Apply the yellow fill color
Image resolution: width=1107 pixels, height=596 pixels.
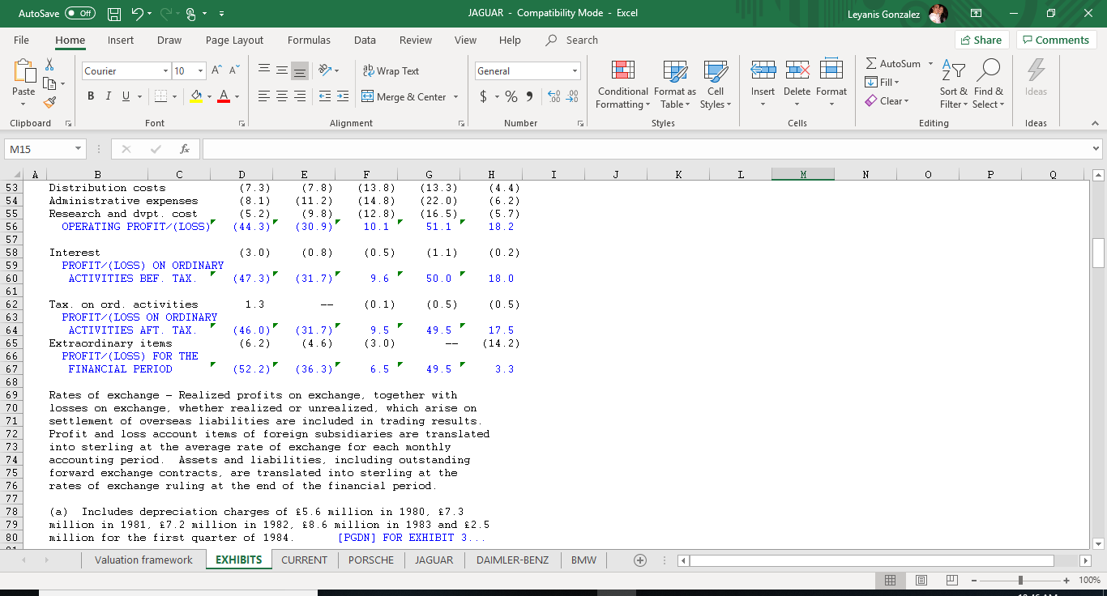195,96
